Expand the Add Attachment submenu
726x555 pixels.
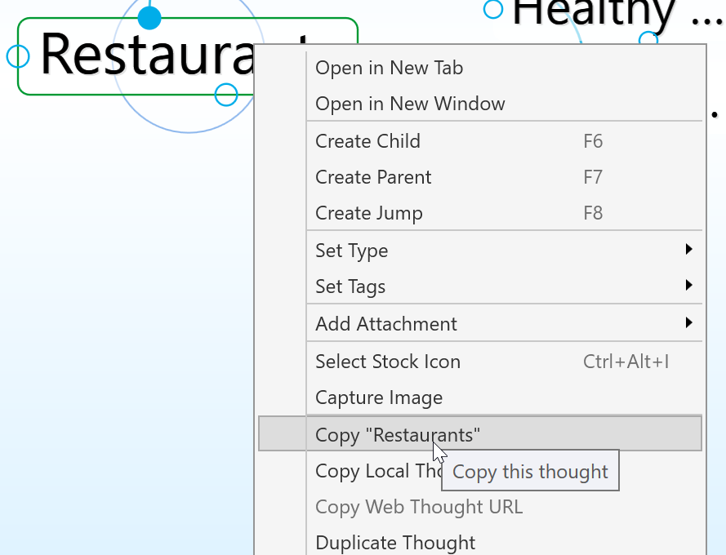(385, 324)
